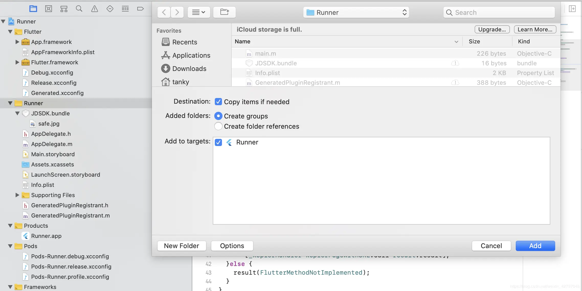The height and width of the screenshot is (291, 582).
Task: Click the new folder icon in dialog toolbar
Action: point(224,12)
